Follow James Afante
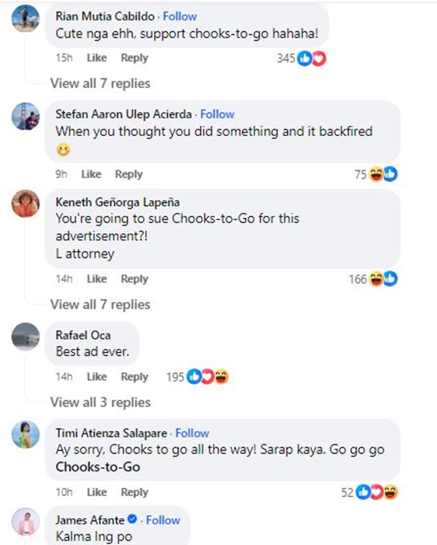This screenshot has width=437, height=545. (163, 519)
